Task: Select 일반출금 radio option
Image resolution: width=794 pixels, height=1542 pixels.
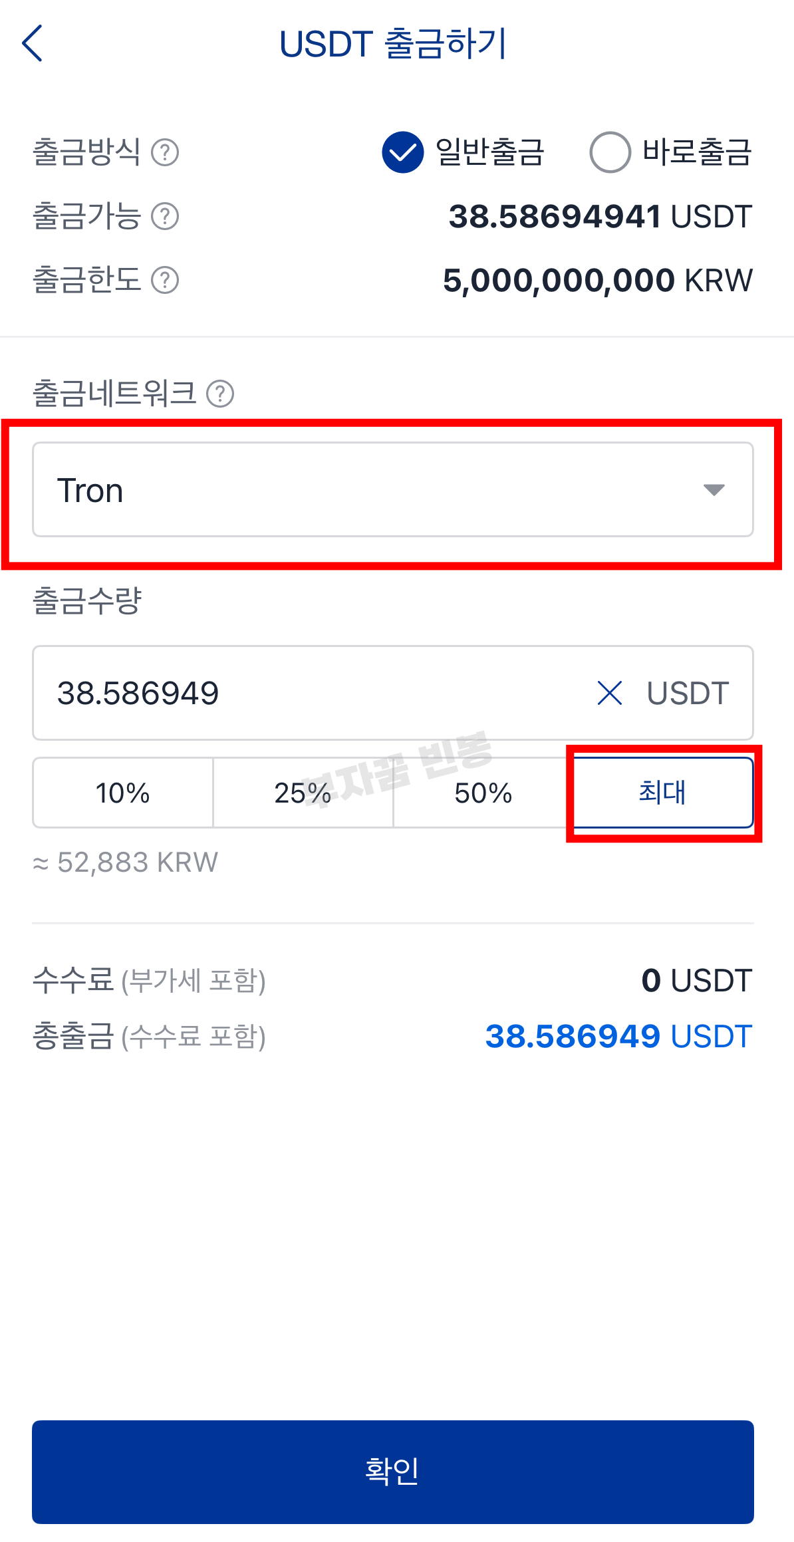Action: (463, 152)
